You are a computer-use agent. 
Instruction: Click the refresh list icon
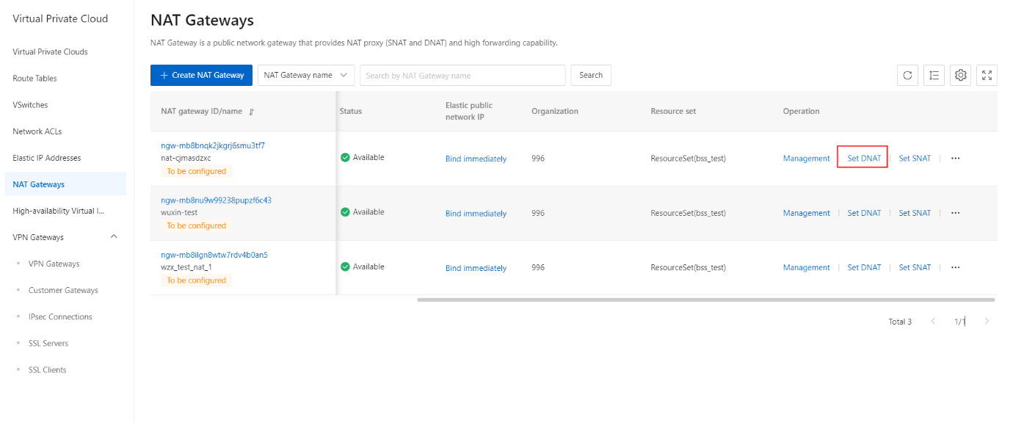[907, 75]
